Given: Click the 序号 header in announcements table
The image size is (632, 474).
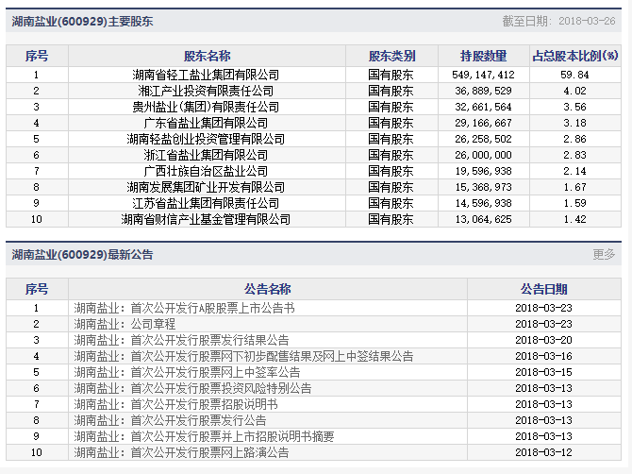Looking at the screenshot, I should coord(37,289).
